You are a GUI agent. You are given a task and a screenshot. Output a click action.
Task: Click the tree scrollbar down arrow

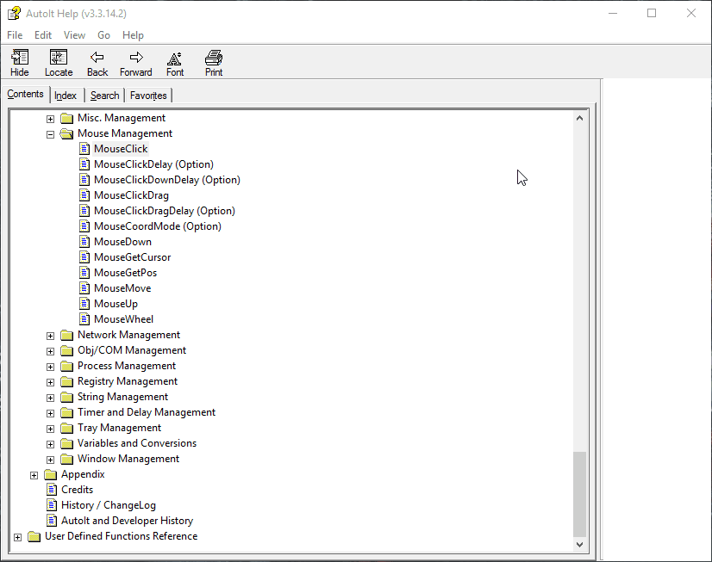coord(579,544)
